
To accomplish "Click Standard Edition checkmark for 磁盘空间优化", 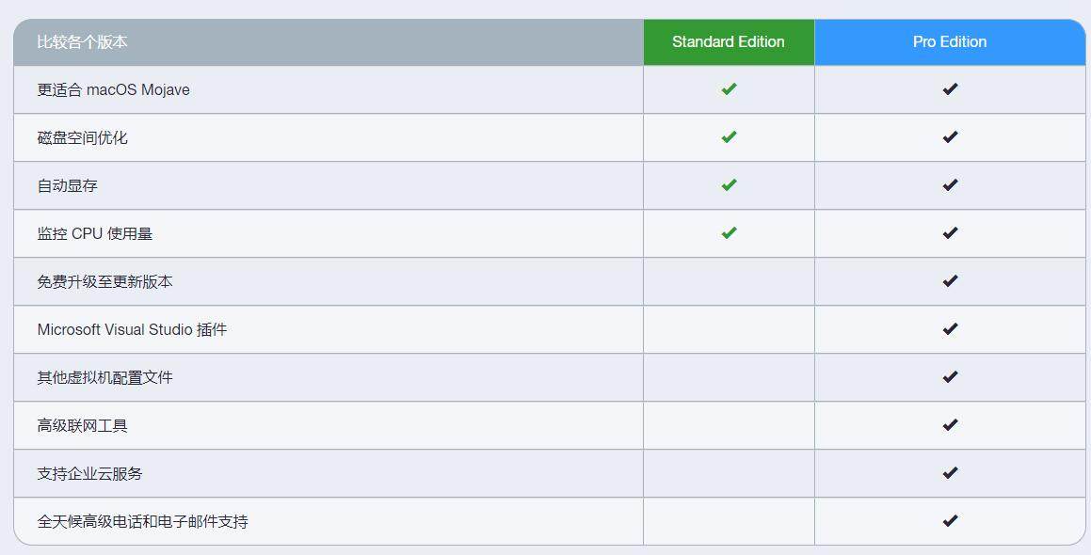I will (729, 137).
